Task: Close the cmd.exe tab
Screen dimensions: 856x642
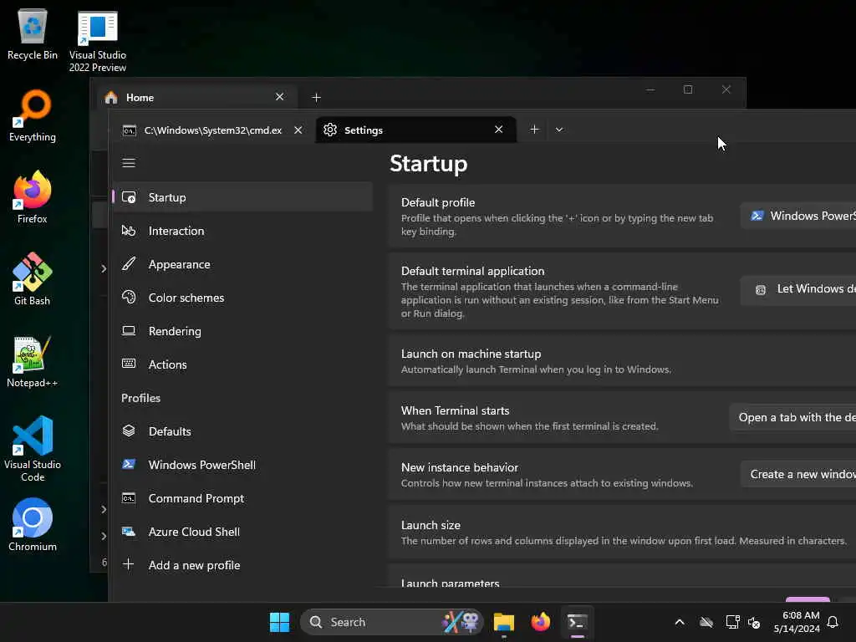Action: point(298,130)
